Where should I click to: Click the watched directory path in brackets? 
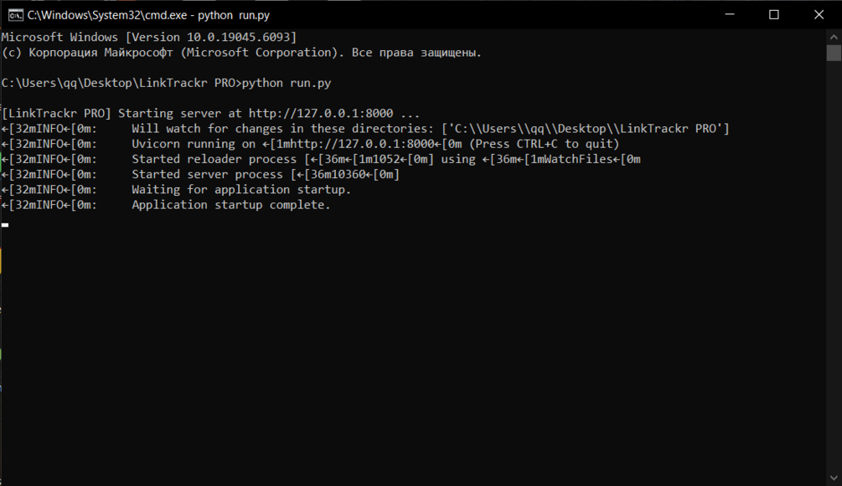tap(586, 129)
